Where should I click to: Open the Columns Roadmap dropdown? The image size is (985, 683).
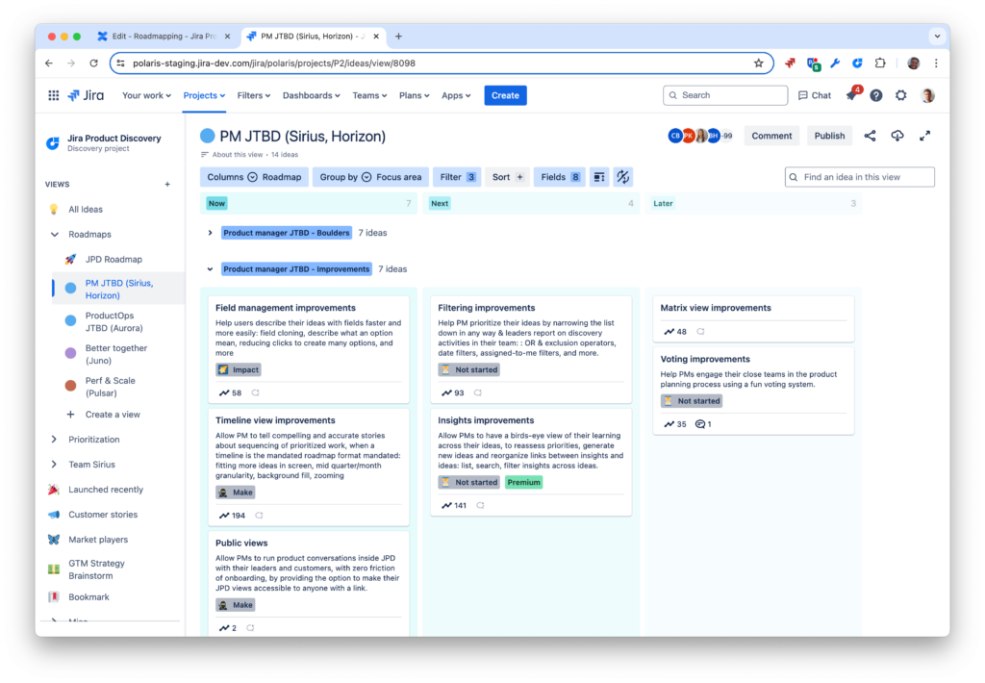pyautogui.click(x=254, y=177)
